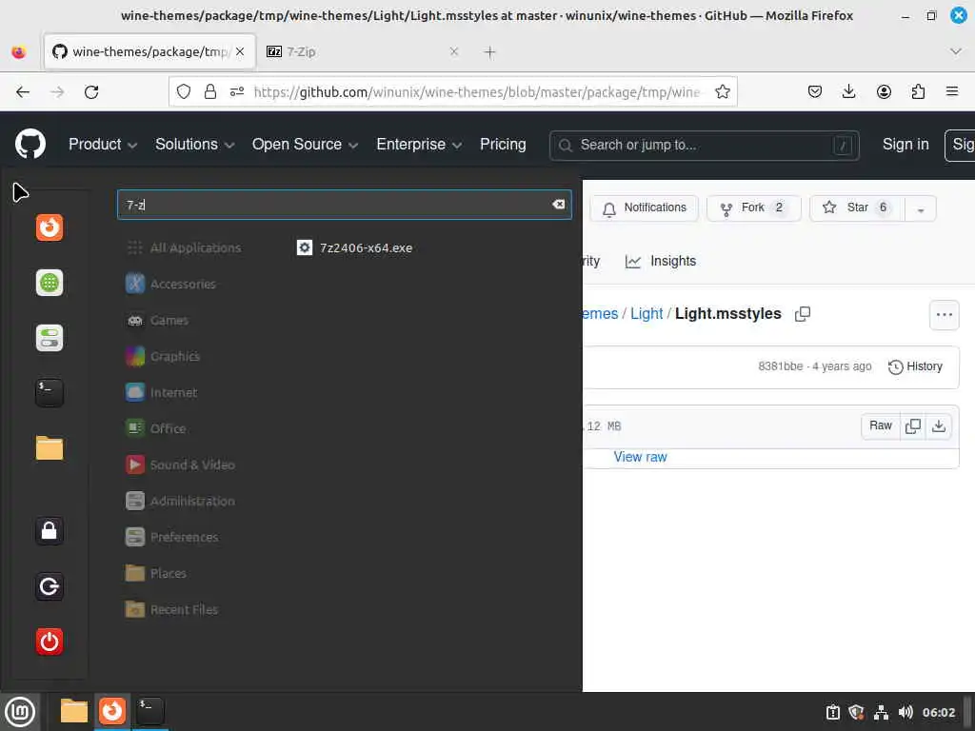
Task: Click the Raw button
Action: point(881,425)
